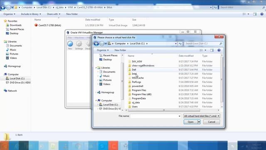Select the chew-wga09windows folder row

(x=174, y=66)
